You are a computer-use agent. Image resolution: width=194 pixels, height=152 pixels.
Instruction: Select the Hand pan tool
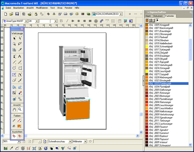click(x=14, y=109)
